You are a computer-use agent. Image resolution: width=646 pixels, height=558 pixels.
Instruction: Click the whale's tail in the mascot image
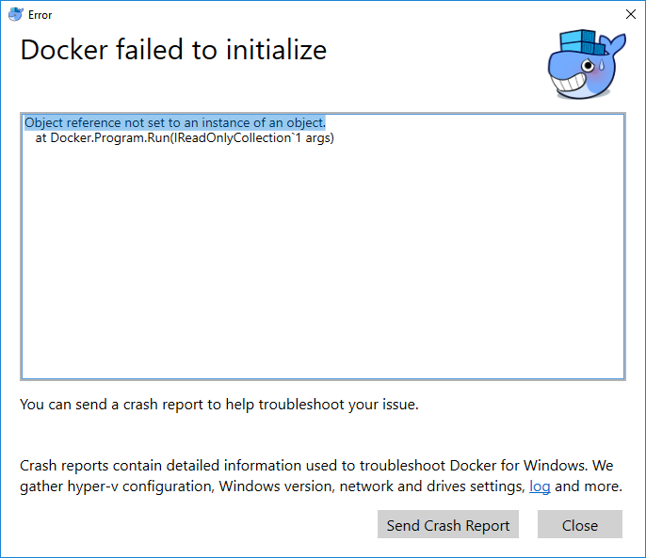coord(616,43)
